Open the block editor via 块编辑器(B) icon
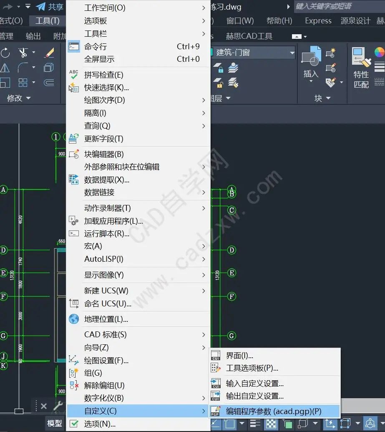Screen dimensions: 385x432 coord(74,154)
